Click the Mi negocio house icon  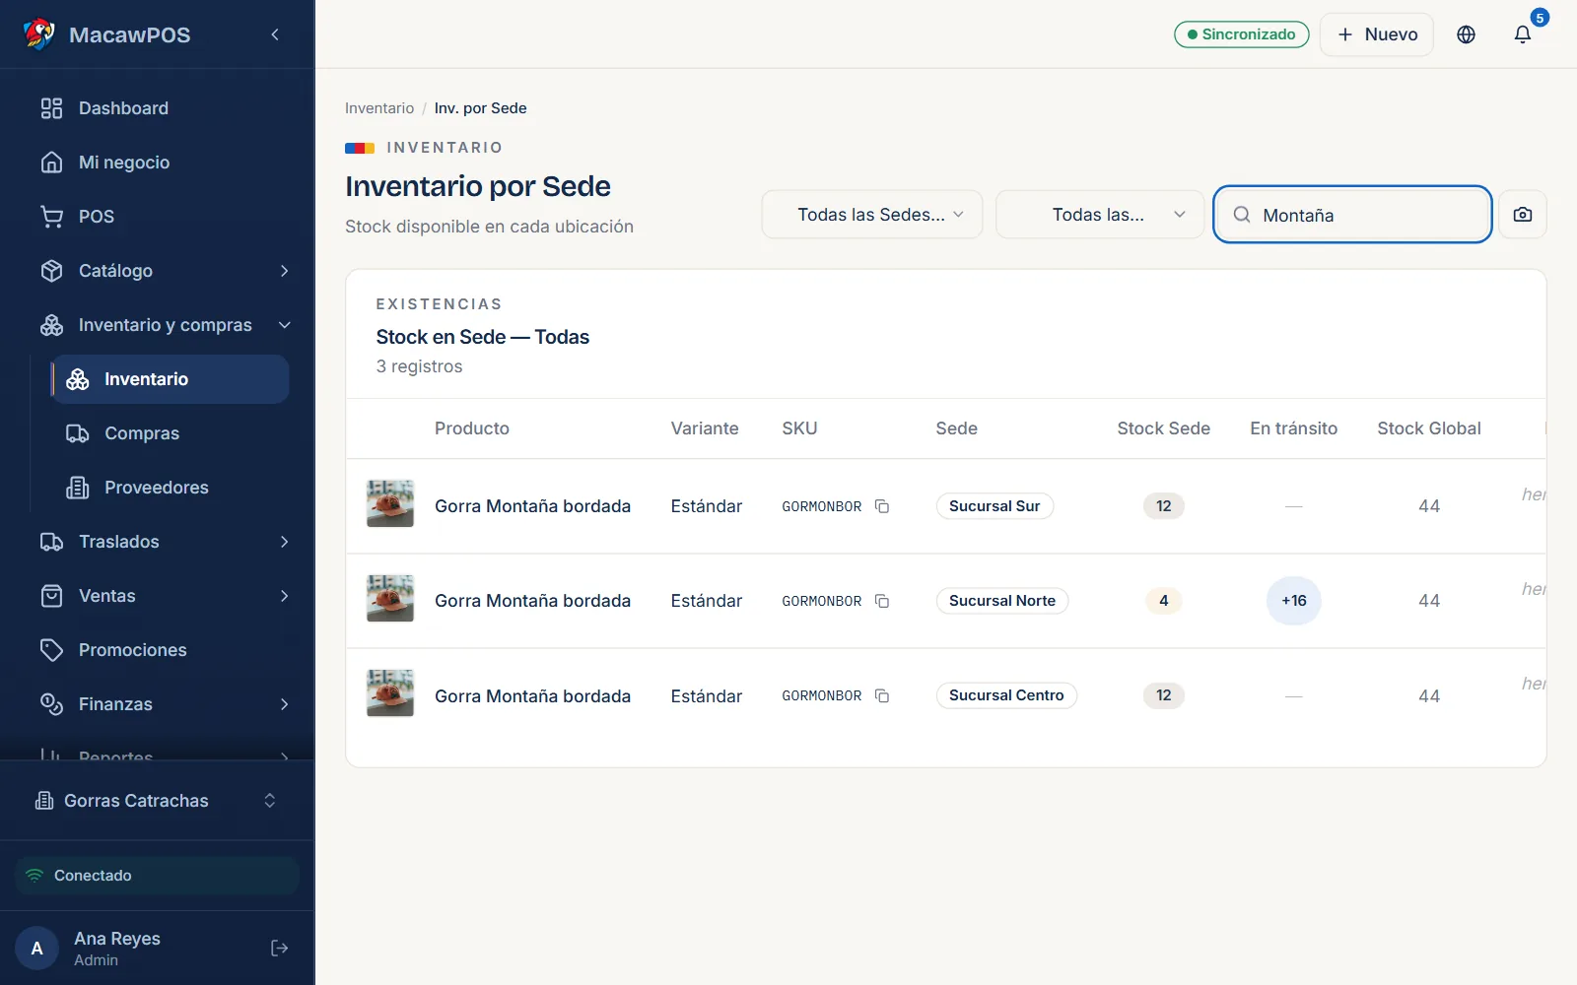51,163
